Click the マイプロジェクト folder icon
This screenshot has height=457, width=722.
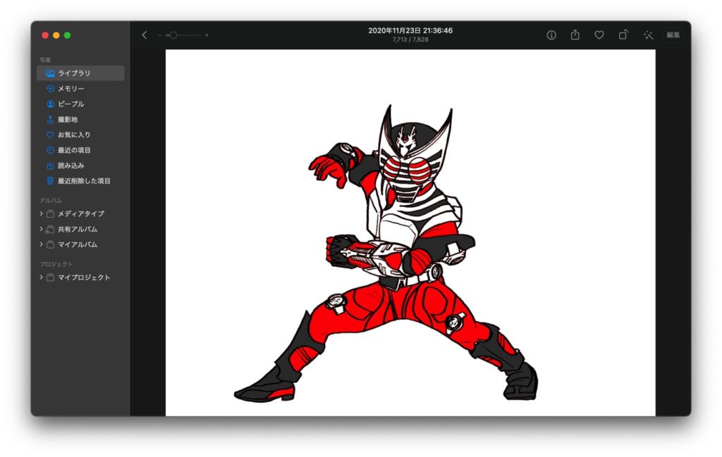[50, 277]
